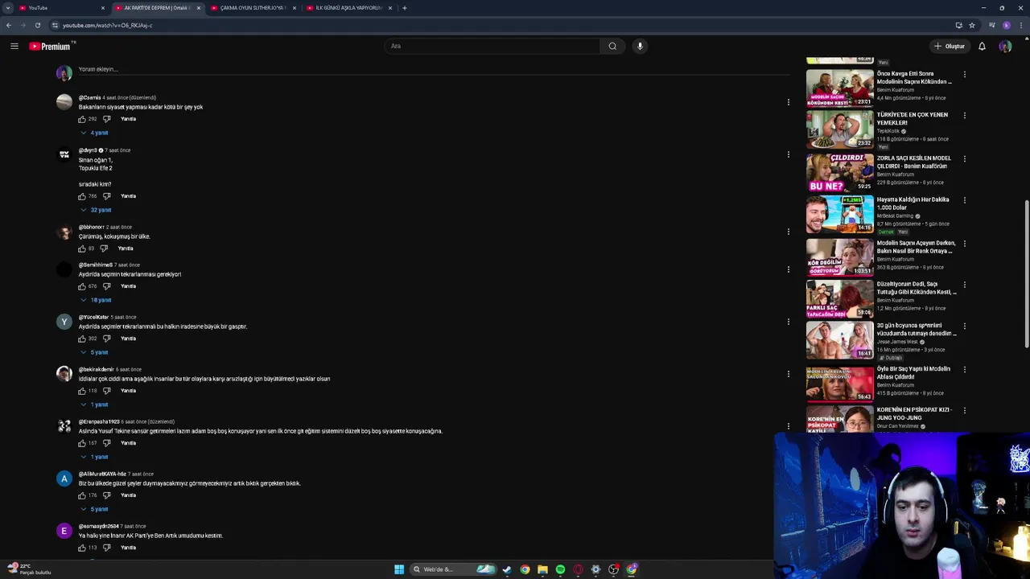
Task: Open @bekirakdemir channel link
Action: 96,370
